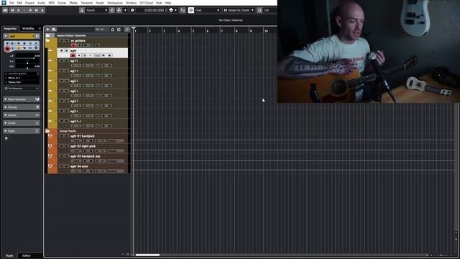Click the quantize search icon before 1/8
This screenshot has width=460, height=259.
coord(259,10)
